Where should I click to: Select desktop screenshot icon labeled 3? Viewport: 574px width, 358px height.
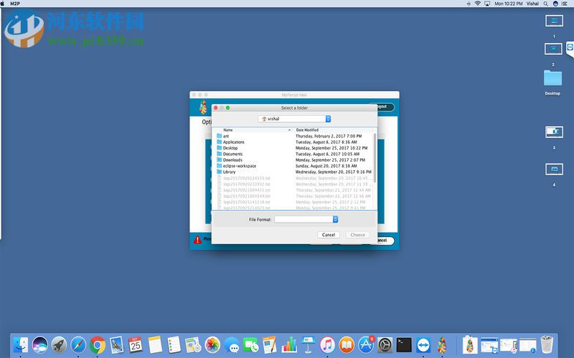click(x=554, y=132)
